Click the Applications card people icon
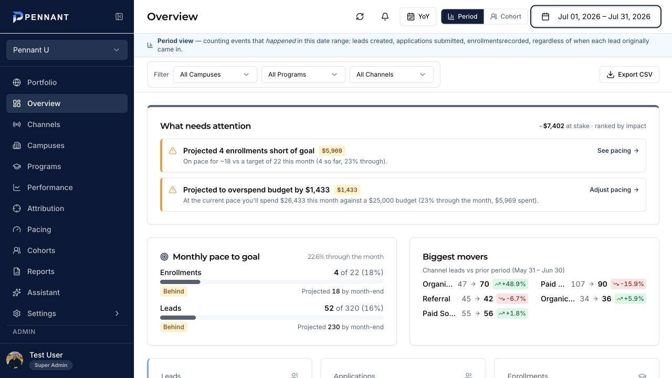The height and width of the screenshot is (378, 672). click(468, 375)
